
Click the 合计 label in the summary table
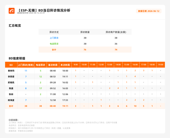pyautogui.click(x=54, y=50)
